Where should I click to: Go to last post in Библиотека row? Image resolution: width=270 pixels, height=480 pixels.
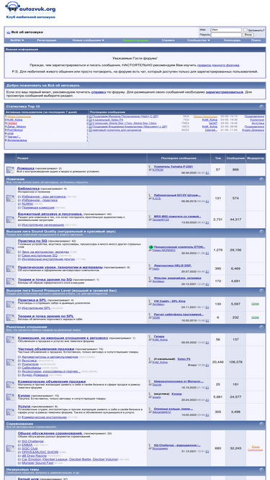[207, 201]
